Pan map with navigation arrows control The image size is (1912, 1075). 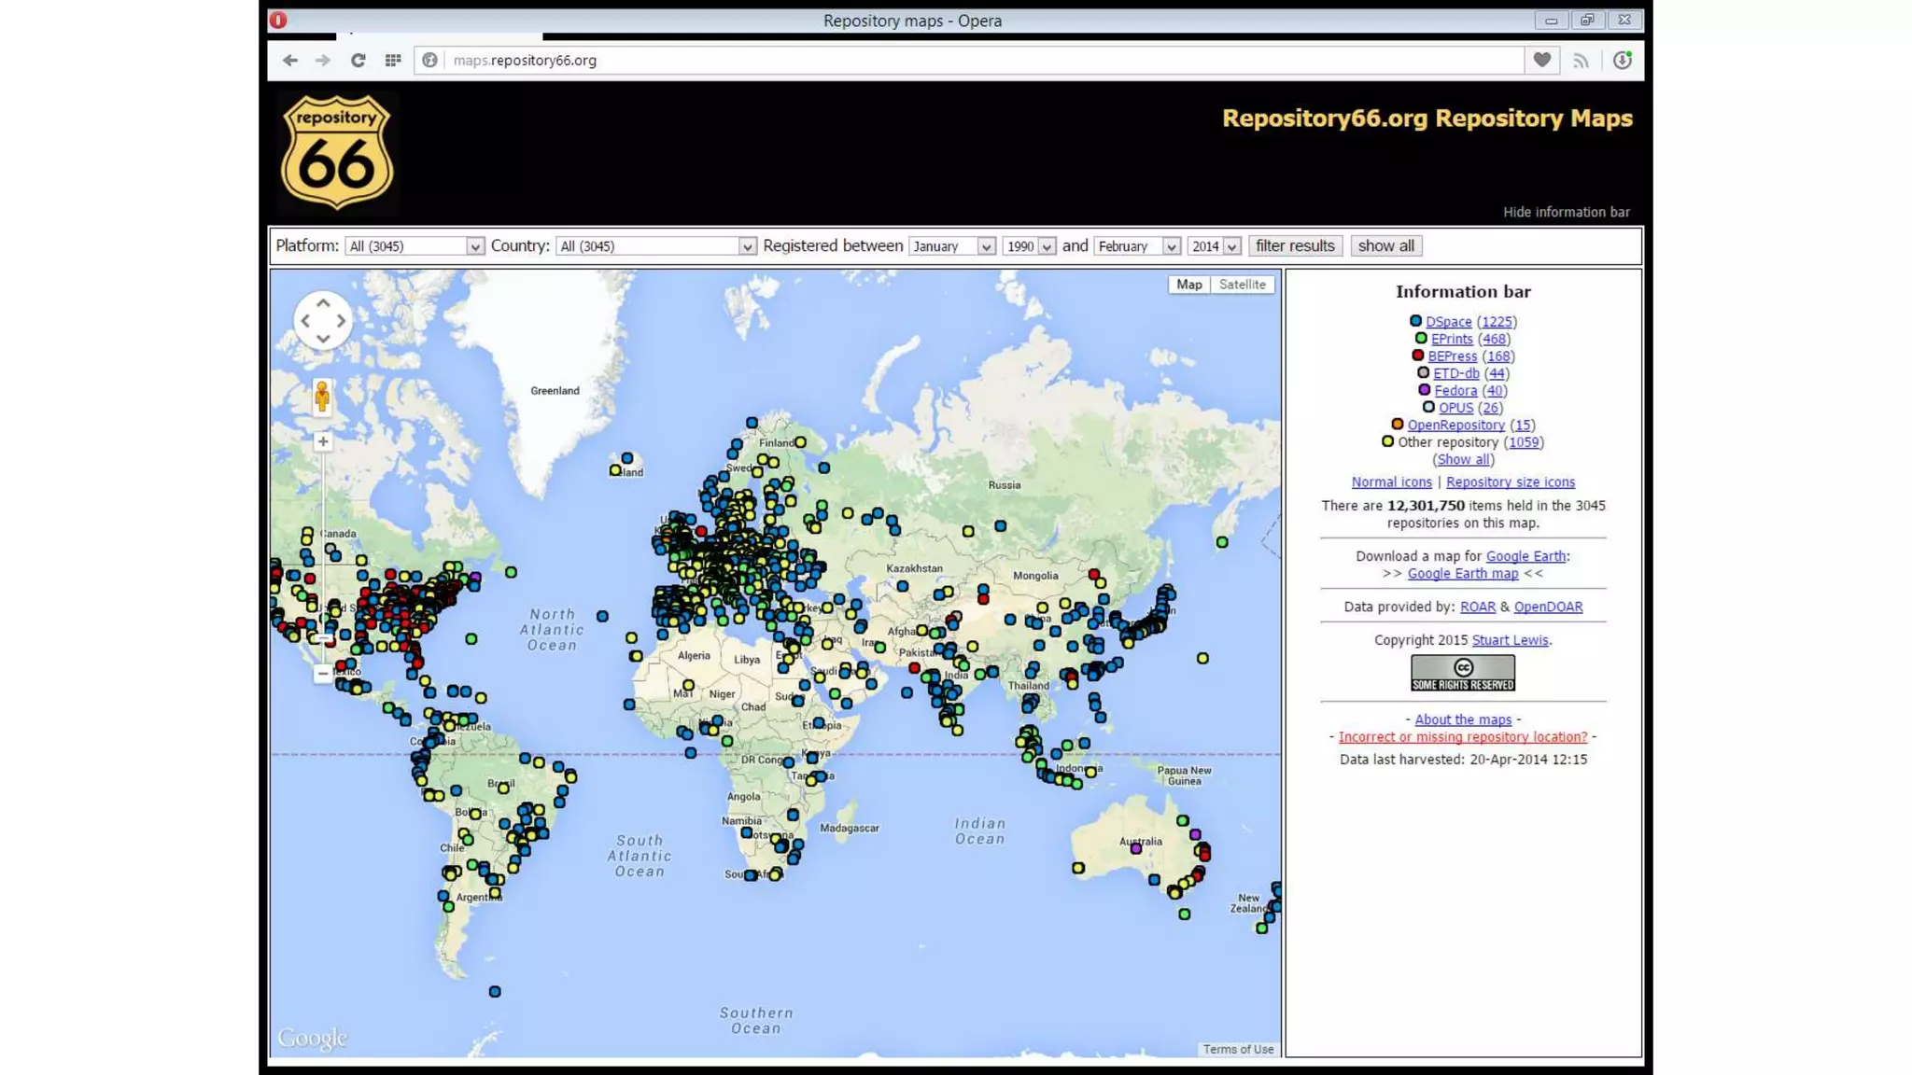(323, 321)
